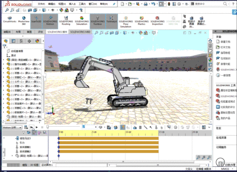Screen dimensions: 237x172
Task: Select the 模型 (Model) bottom tab
Action: 25,165
